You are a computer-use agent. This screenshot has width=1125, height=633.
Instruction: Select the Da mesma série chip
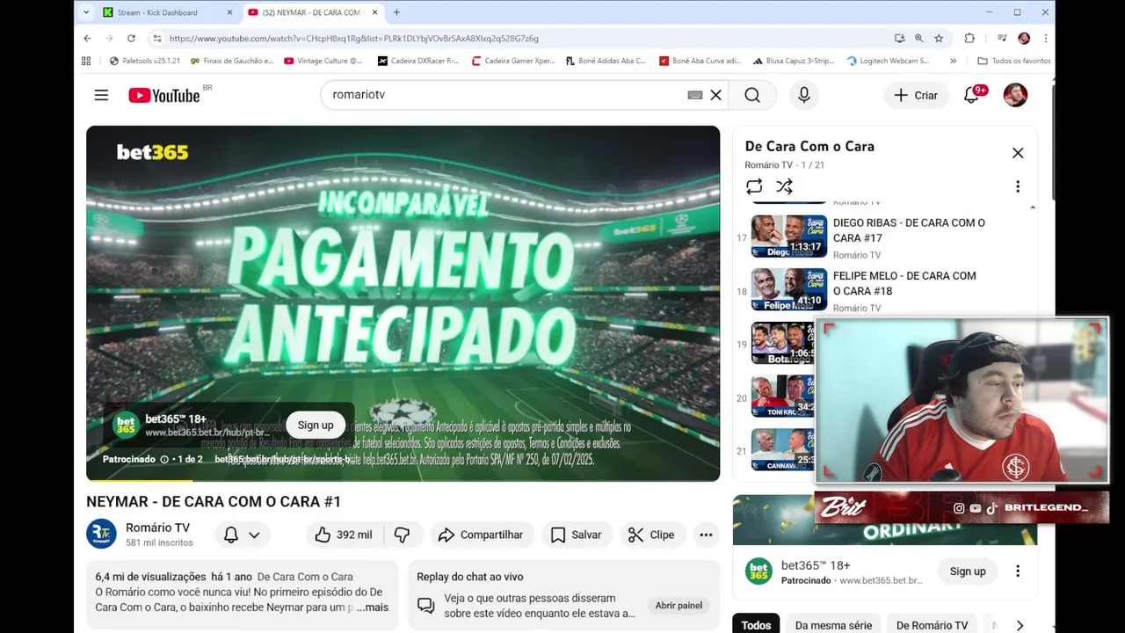[833, 625]
